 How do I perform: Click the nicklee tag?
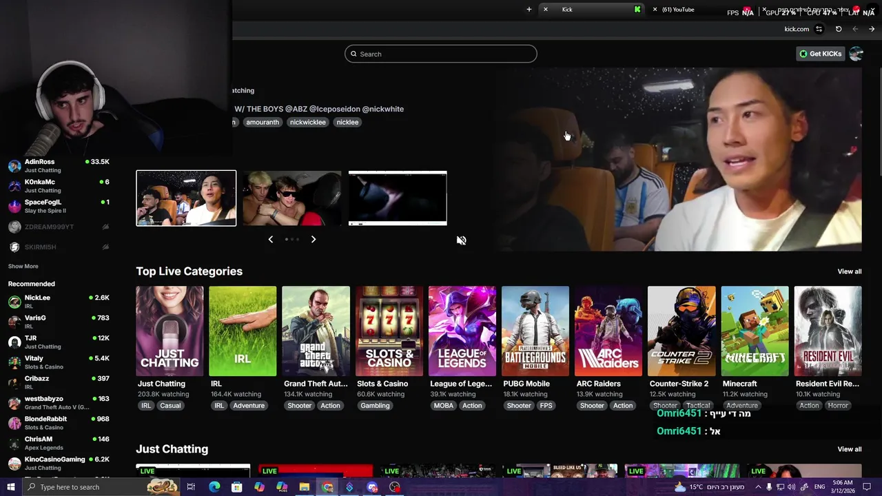(x=347, y=122)
